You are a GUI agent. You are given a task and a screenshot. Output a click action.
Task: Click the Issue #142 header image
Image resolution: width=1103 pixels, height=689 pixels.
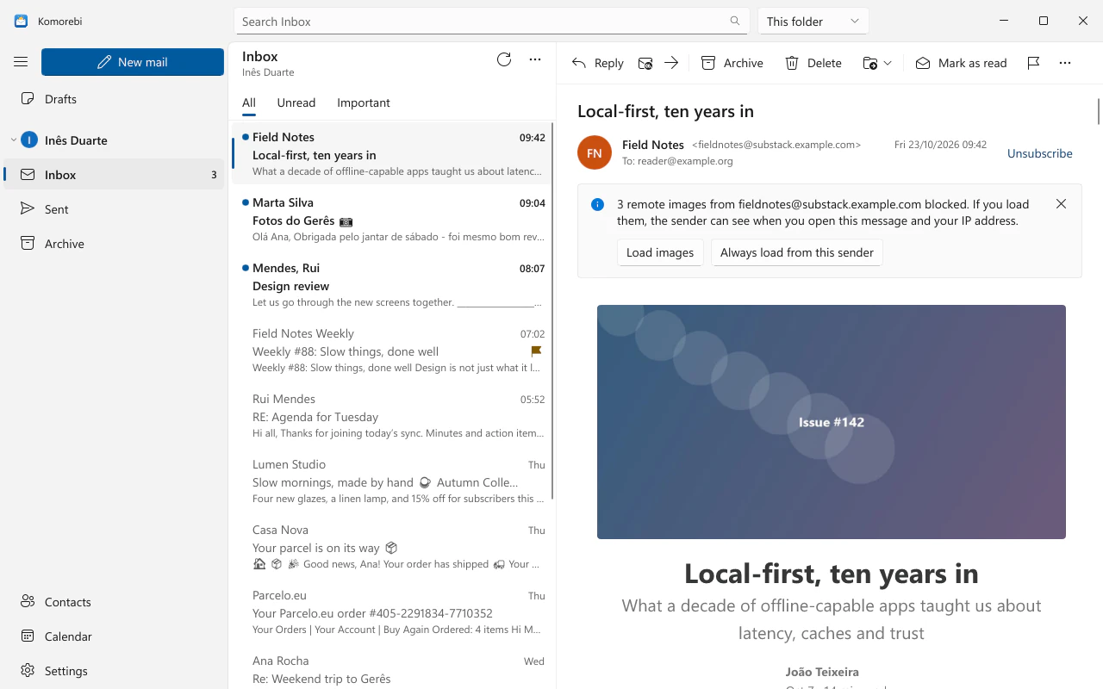[832, 422]
